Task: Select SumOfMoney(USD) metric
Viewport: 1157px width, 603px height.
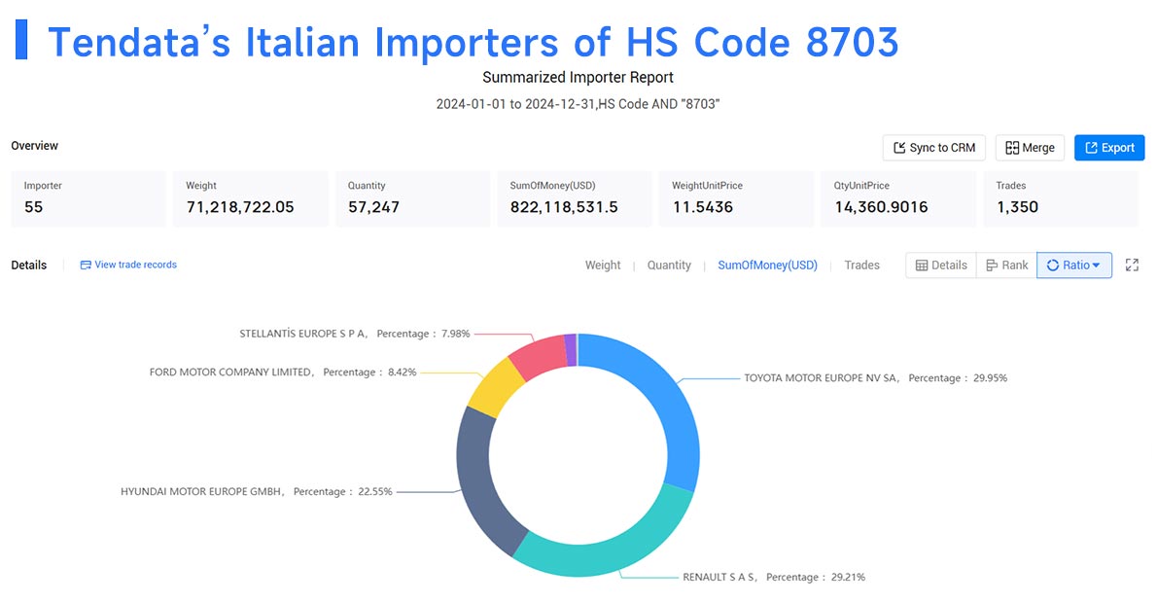Action: 767,265
